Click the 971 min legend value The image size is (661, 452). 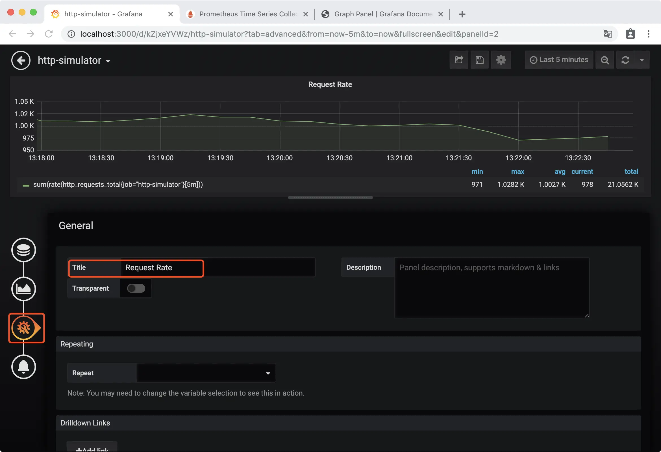477,184
